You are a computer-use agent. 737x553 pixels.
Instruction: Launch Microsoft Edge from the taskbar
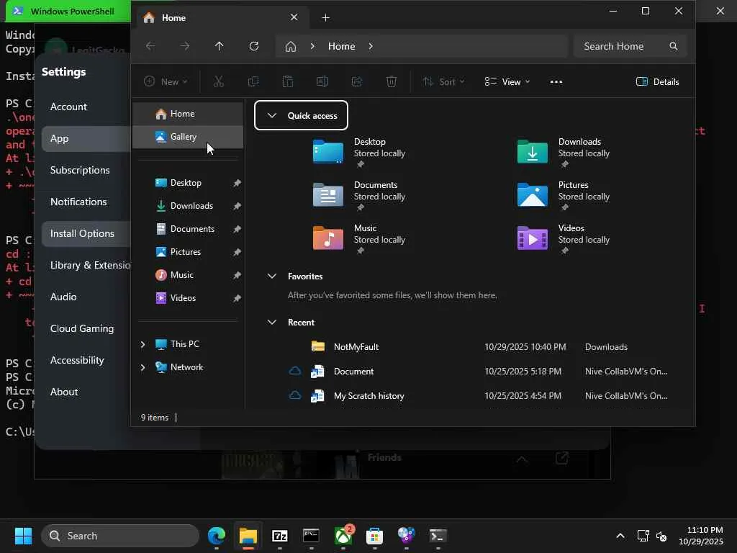(x=217, y=536)
